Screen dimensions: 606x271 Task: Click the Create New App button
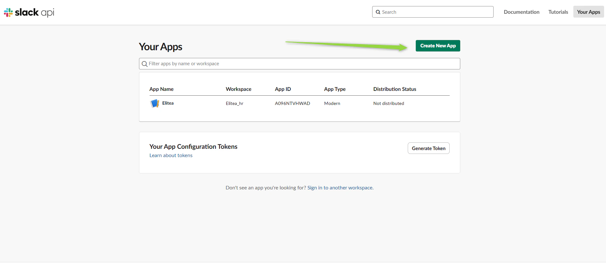[438, 46]
